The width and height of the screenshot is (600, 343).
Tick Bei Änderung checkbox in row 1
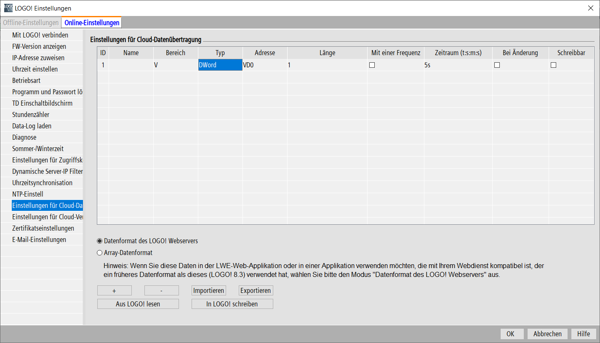click(497, 65)
